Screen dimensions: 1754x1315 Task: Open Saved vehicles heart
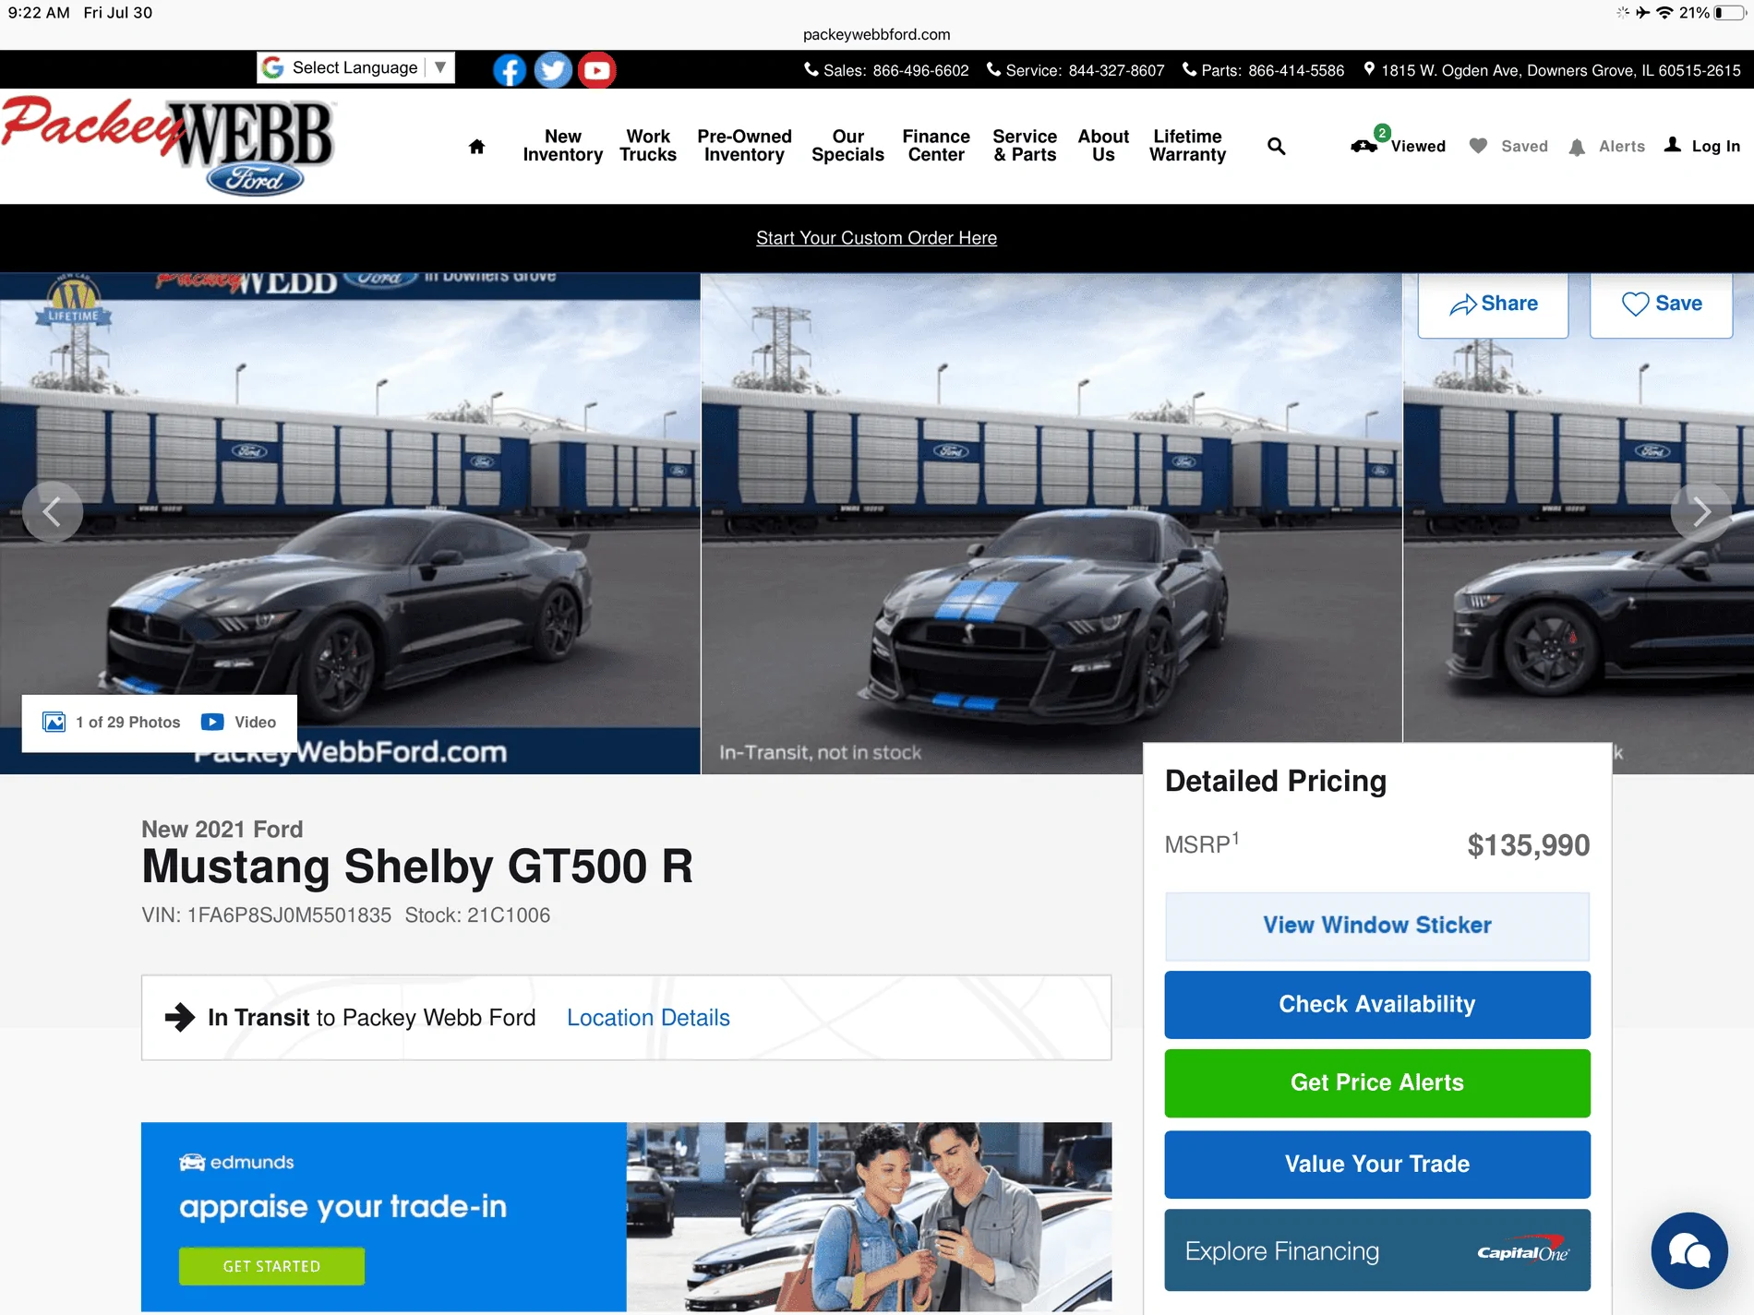(1508, 146)
